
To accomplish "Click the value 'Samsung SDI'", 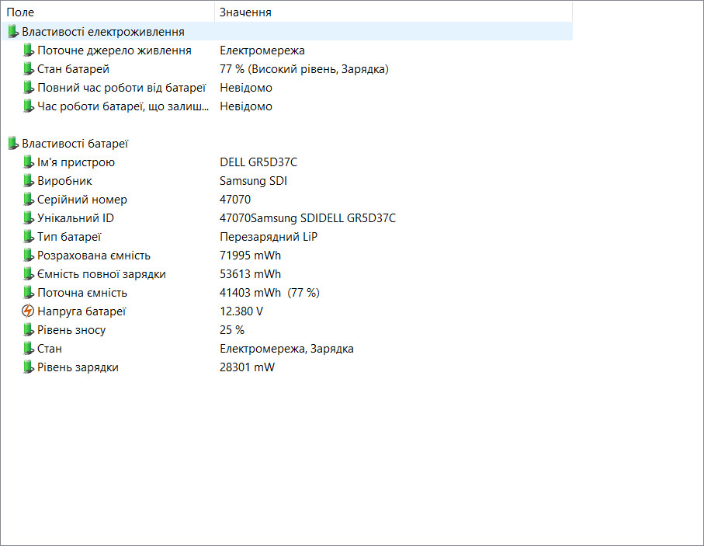I will 253,181.
